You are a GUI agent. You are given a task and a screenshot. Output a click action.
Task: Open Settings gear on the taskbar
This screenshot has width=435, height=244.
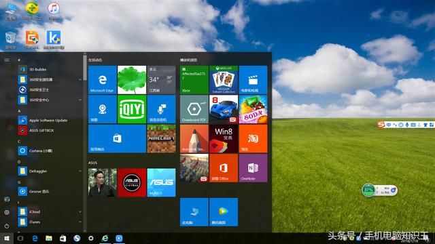tap(90, 238)
